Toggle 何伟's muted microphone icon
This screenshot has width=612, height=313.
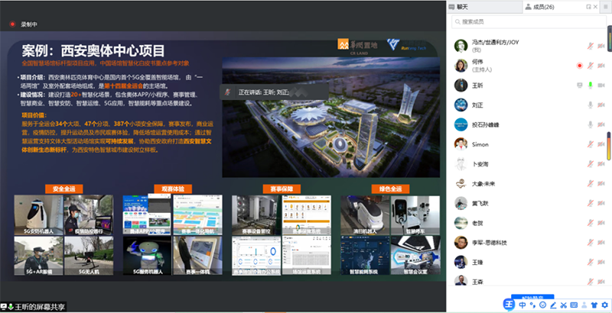[591, 66]
